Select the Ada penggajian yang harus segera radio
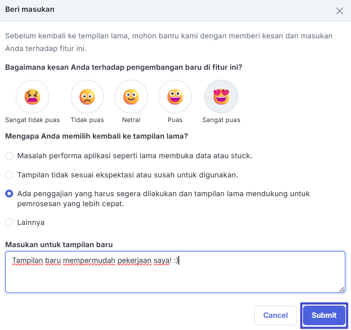 coord(9,194)
